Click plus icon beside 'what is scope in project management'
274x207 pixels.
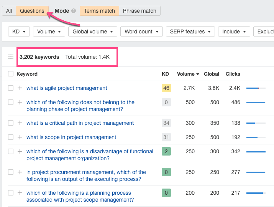20,137
